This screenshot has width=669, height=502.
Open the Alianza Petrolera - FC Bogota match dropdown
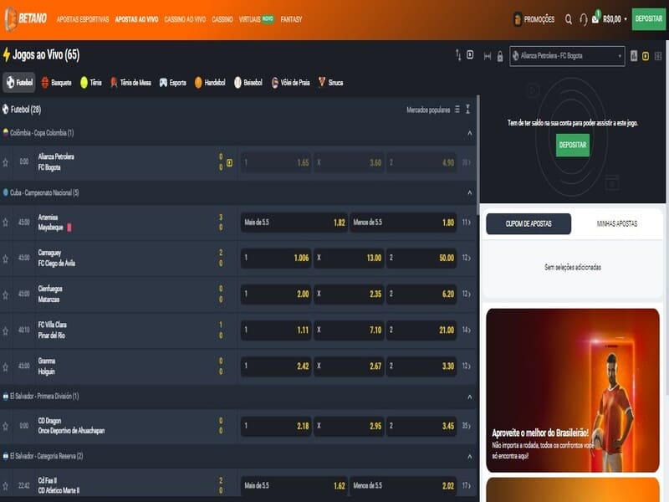click(567, 56)
